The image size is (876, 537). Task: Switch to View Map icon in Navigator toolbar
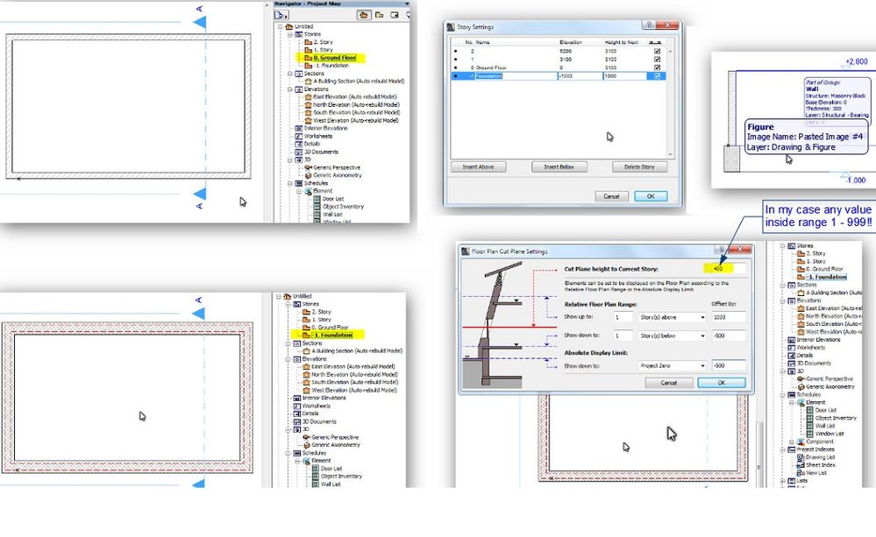pyautogui.click(x=380, y=15)
